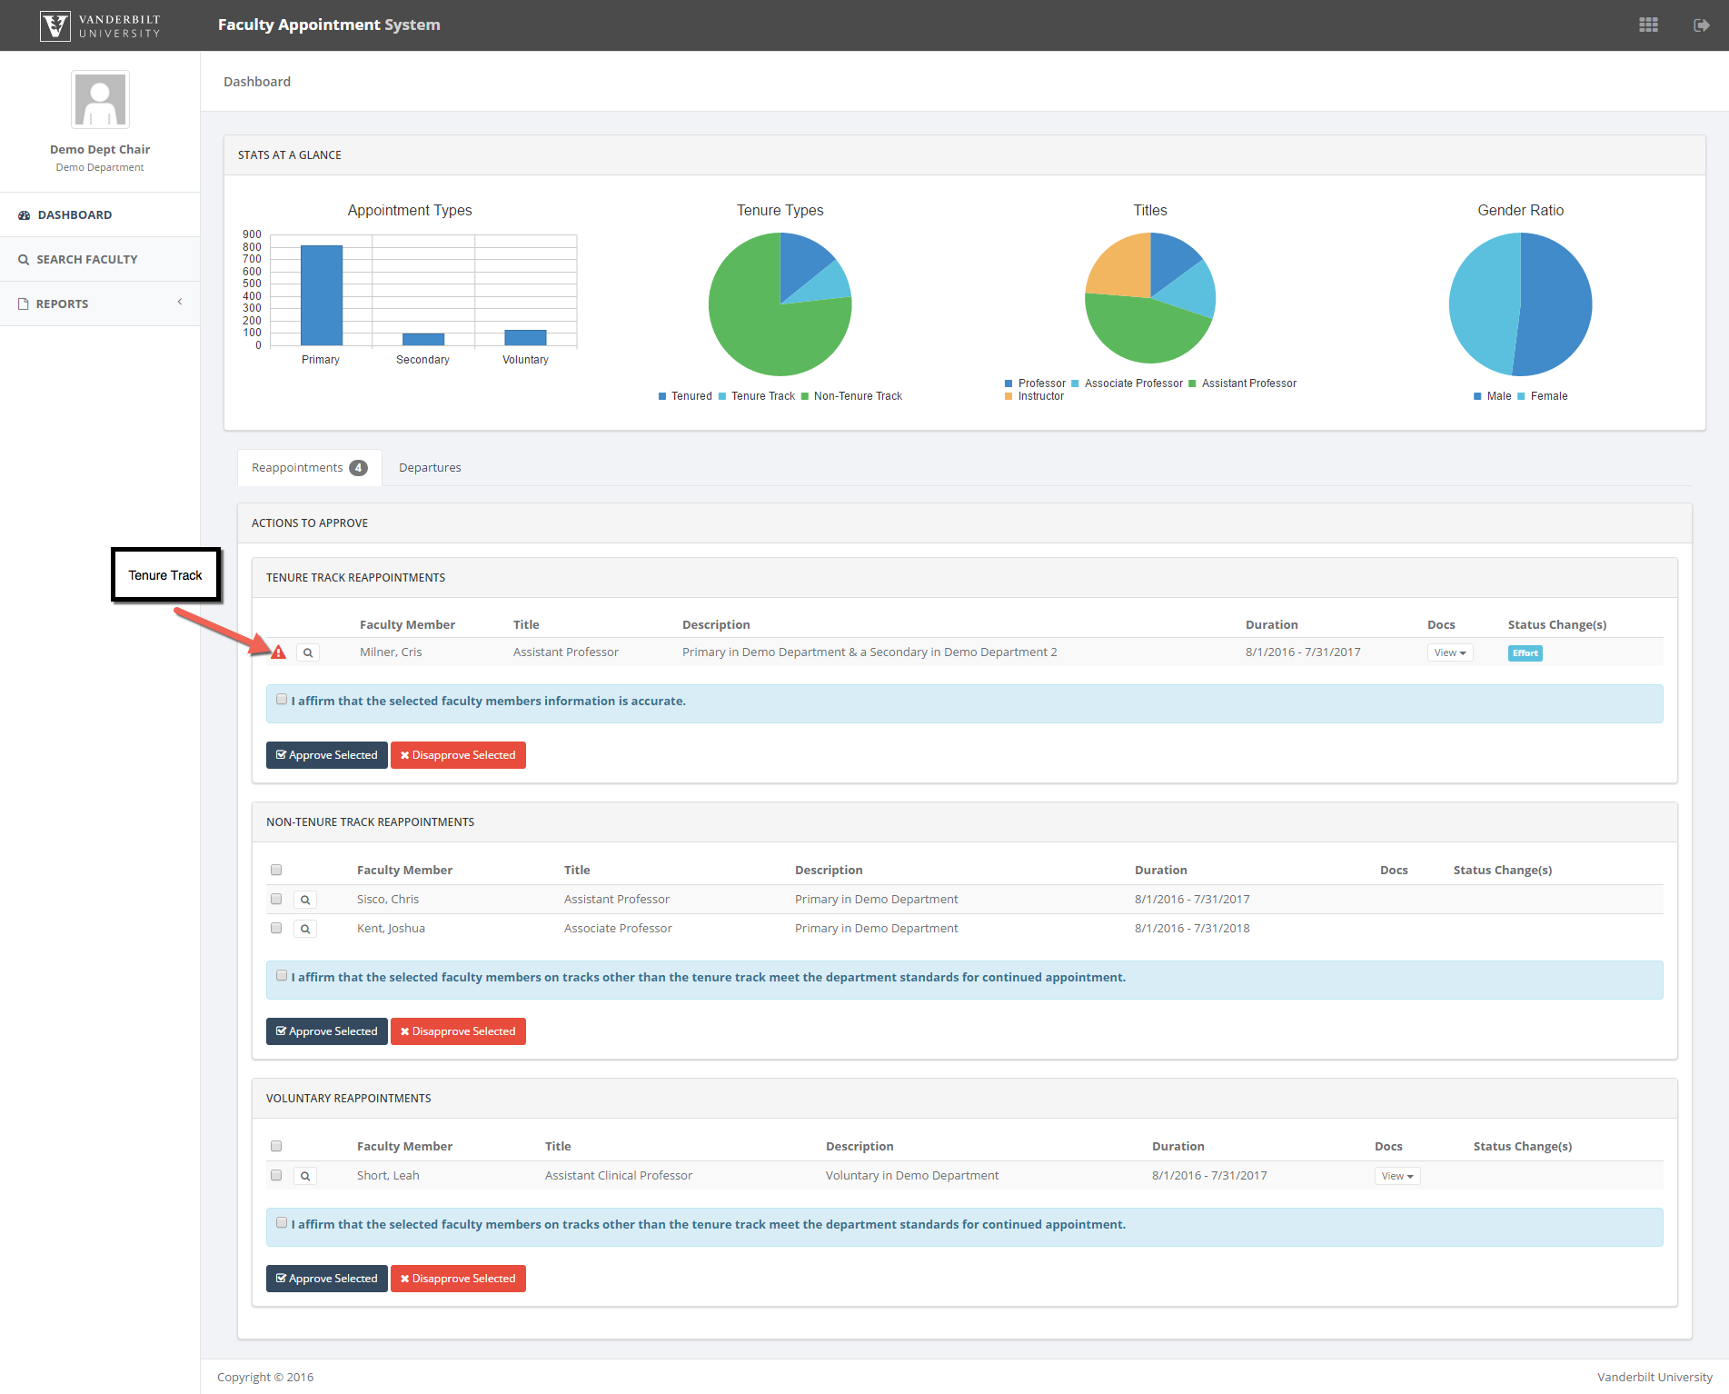
Task: Open magnifier details for Milner, Cris
Action: click(308, 652)
